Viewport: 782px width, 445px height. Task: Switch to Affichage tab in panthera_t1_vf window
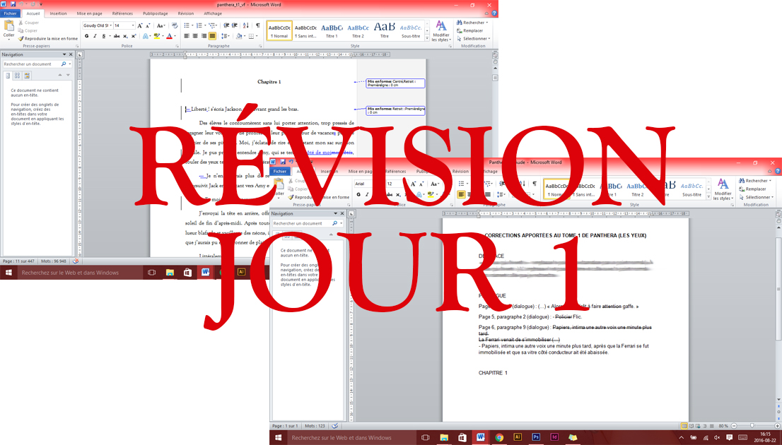213,13
